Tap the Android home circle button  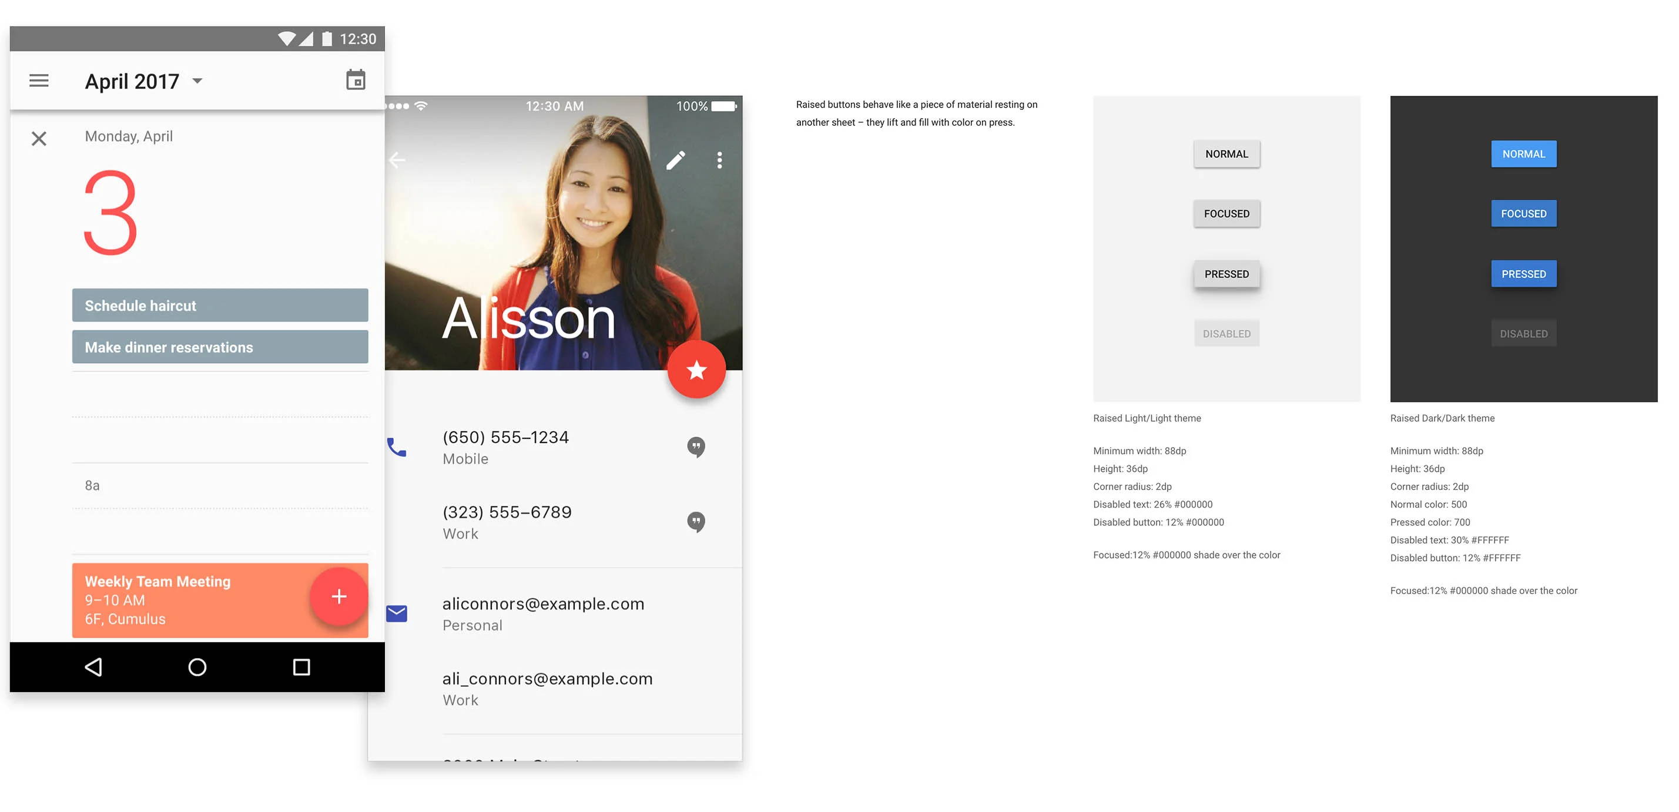click(197, 667)
